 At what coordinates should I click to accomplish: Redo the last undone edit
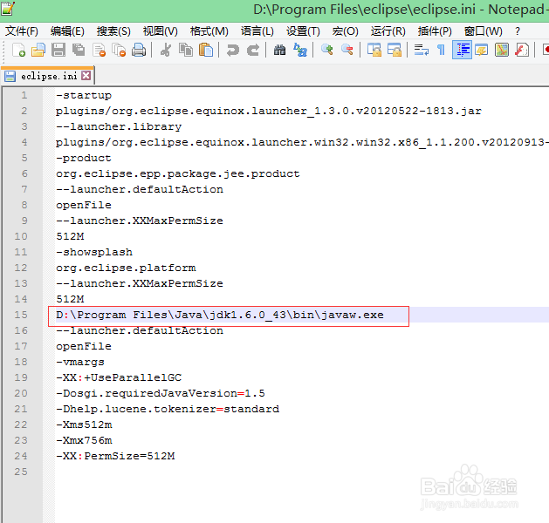[x=253, y=50]
